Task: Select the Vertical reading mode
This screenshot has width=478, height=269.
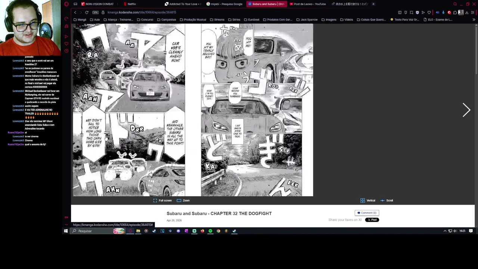Action: pyautogui.click(x=368, y=201)
